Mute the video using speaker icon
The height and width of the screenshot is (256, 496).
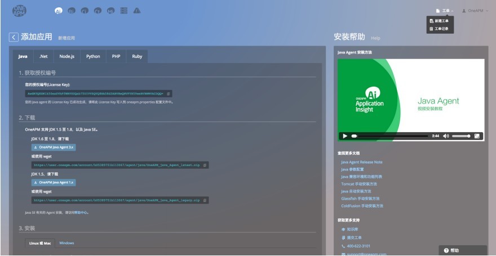446,136
